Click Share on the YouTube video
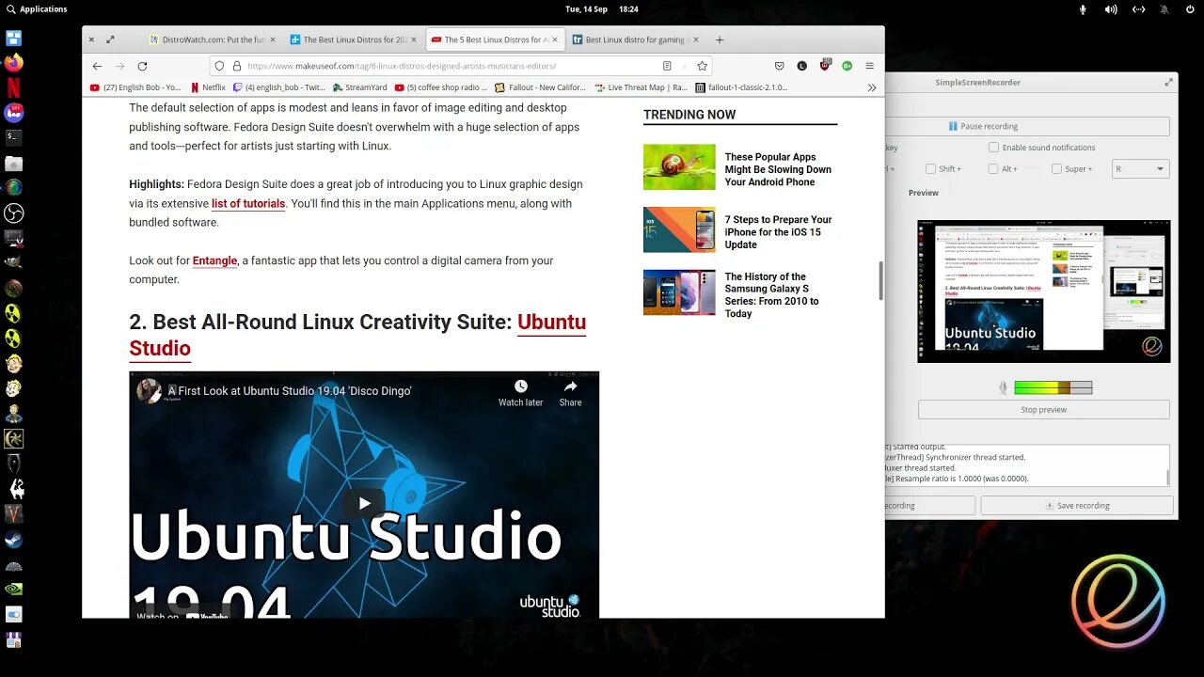Image resolution: width=1204 pixels, height=677 pixels. [570, 393]
